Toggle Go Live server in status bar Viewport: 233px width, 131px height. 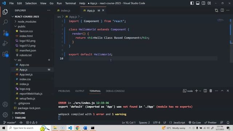click(x=194, y=123)
